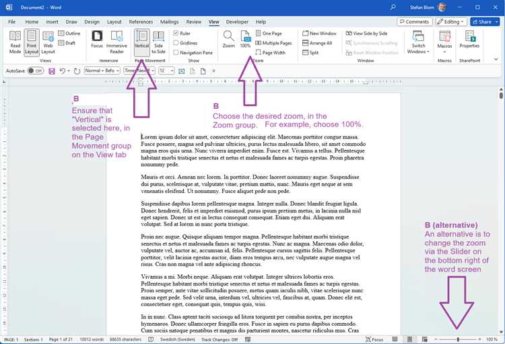Click zoom in plus button

479,339
